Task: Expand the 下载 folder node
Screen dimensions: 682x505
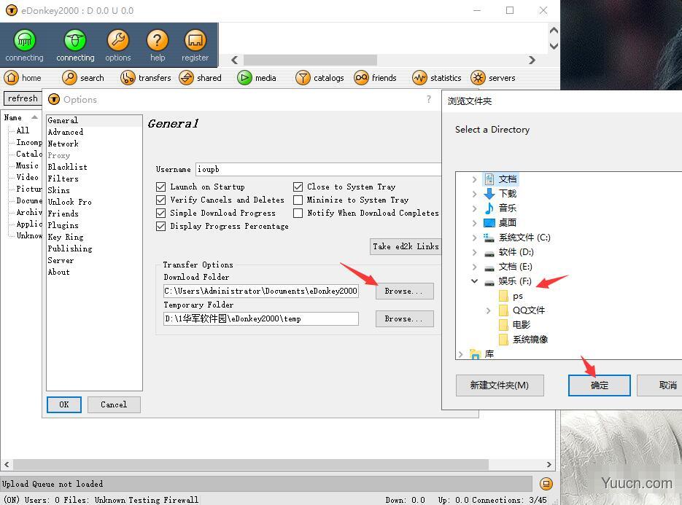Action: (x=475, y=194)
